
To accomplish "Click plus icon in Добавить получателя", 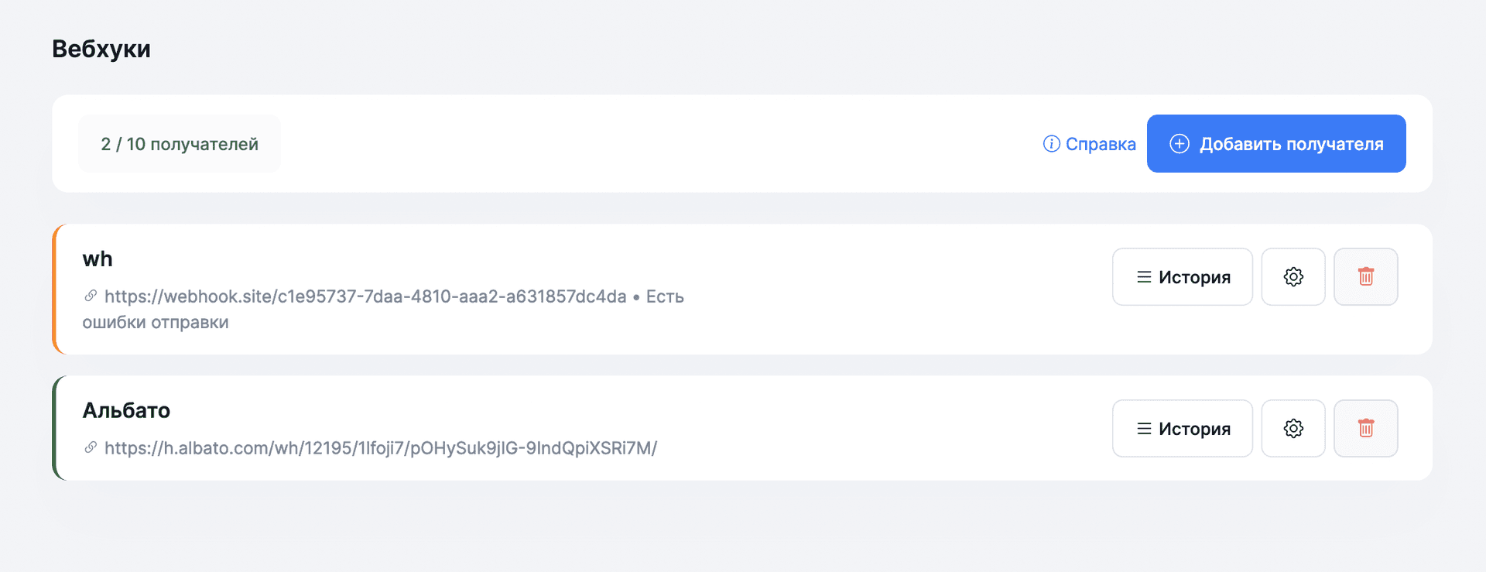I will pyautogui.click(x=1180, y=144).
